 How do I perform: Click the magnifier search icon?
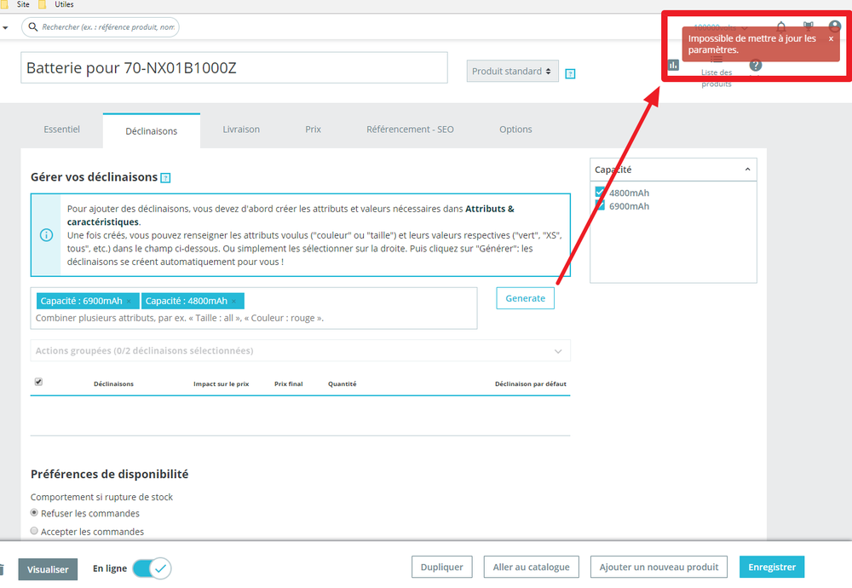[33, 26]
